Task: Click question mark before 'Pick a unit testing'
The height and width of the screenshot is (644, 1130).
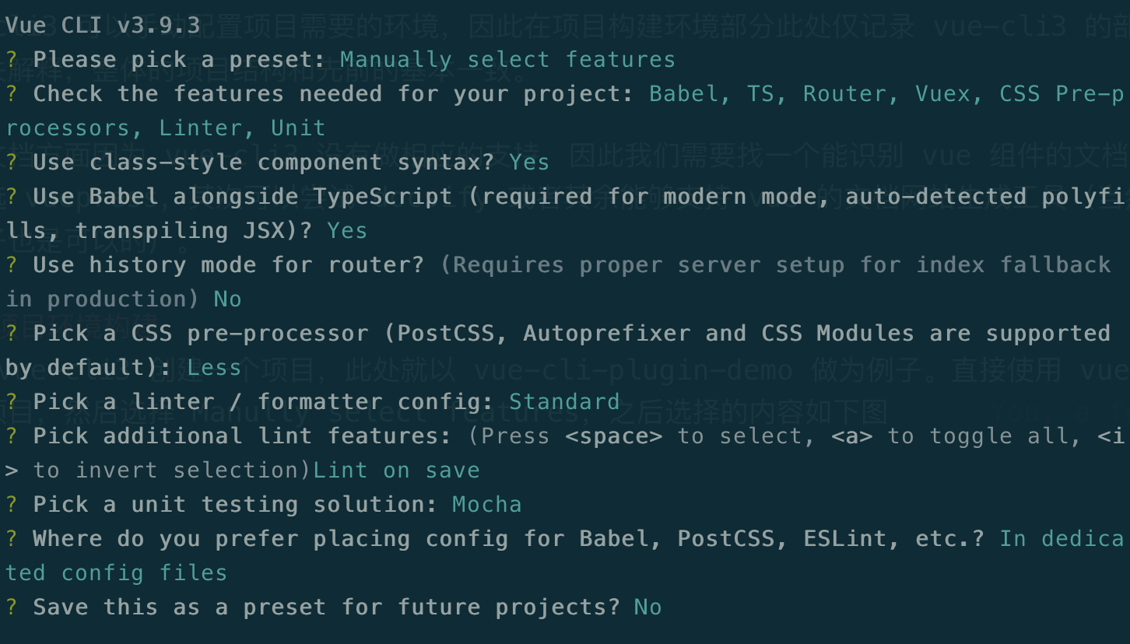Action: click(12, 505)
